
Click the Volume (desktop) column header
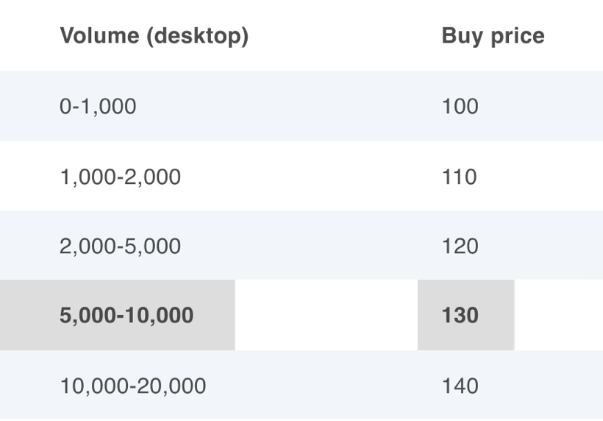(154, 36)
